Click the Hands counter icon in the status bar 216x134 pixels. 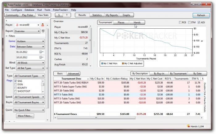(188, 126)
